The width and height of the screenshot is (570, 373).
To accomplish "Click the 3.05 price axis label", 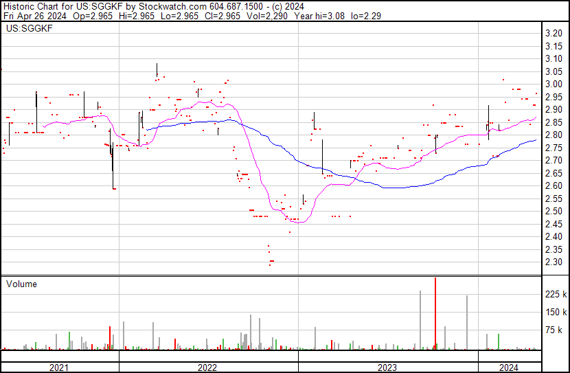I will [x=554, y=71].
